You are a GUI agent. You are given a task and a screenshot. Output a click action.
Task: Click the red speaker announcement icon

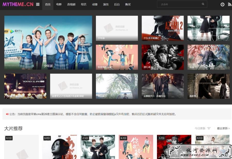coord(7,114)
